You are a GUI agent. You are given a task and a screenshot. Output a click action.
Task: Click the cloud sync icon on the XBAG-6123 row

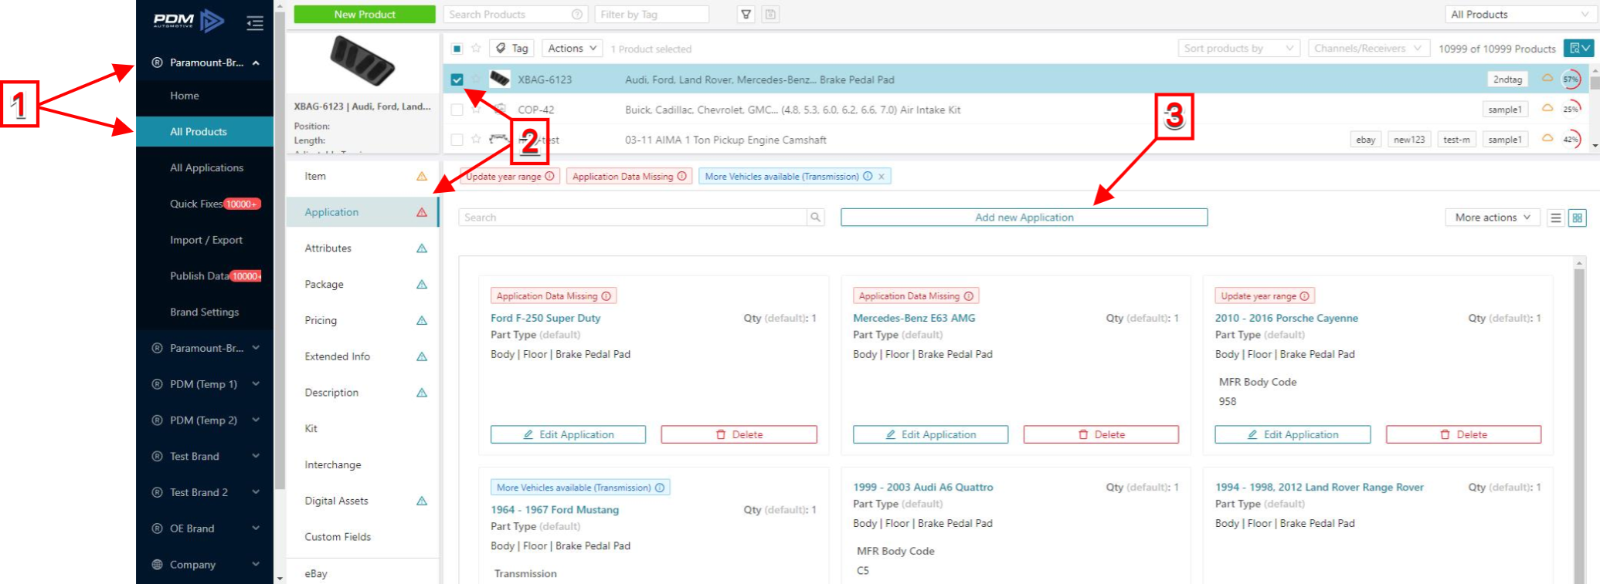(x=1547, y=78)
